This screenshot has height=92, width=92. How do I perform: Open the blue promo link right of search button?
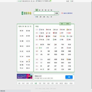pos(68,13)
